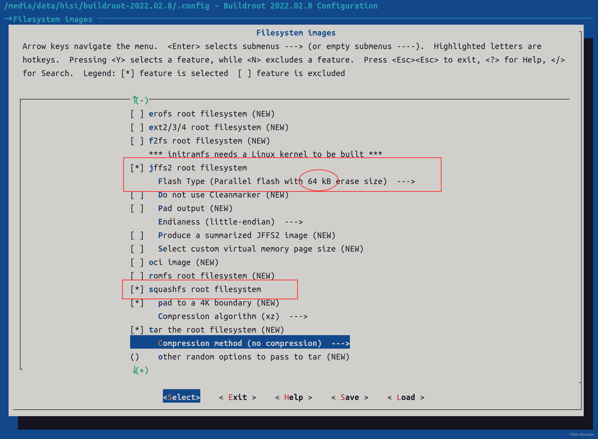Click the Filesystem images dialog title

[296, 33]
